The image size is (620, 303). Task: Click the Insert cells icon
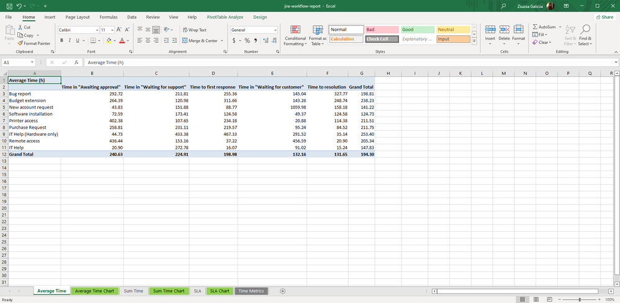click(x=490, y=30)
